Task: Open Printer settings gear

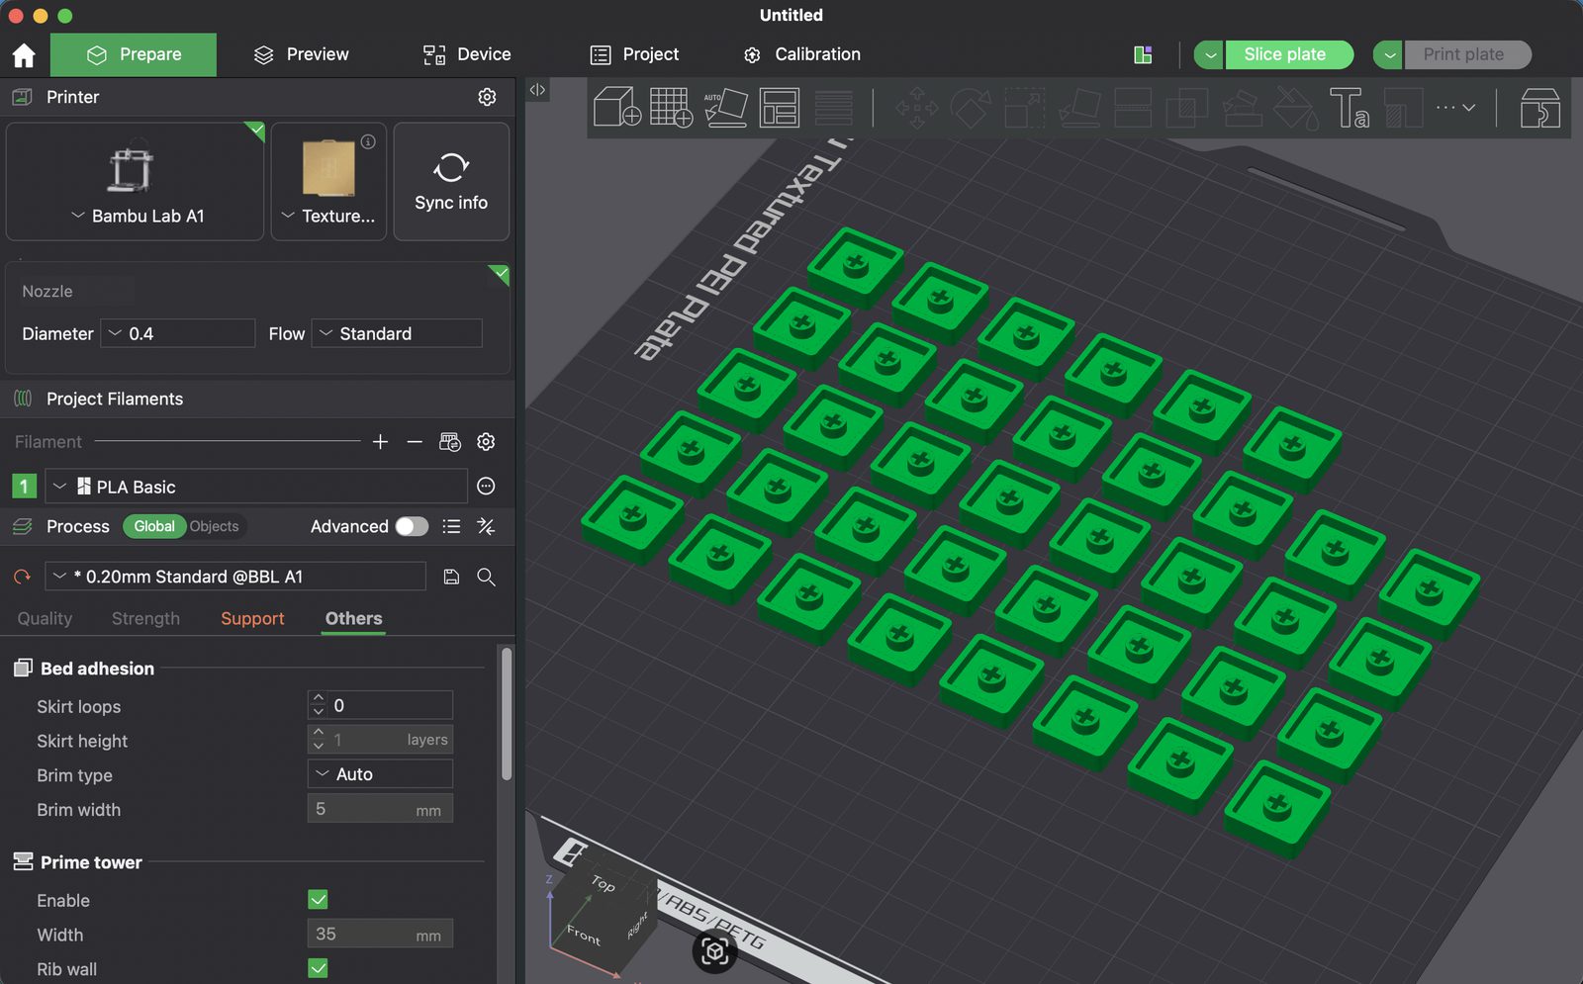Action: coord(487,97)
